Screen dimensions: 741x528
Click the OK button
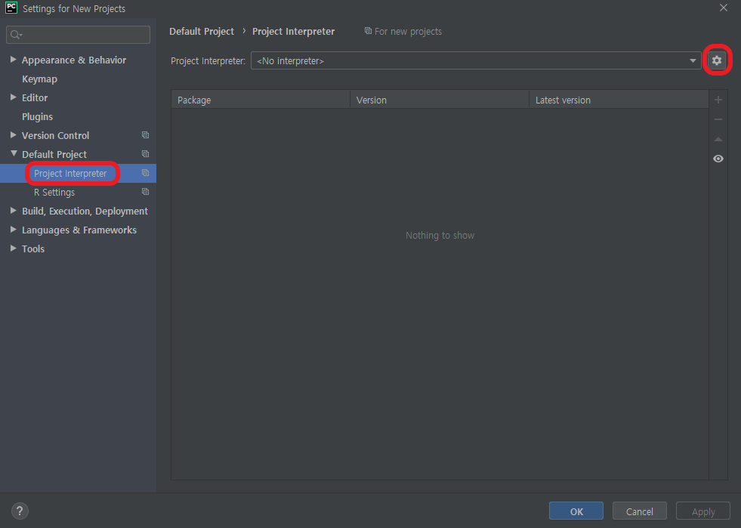[576, 511]
